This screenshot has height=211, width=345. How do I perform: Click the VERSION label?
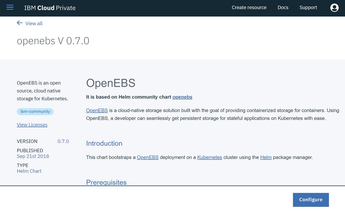[x=27, y=141]
